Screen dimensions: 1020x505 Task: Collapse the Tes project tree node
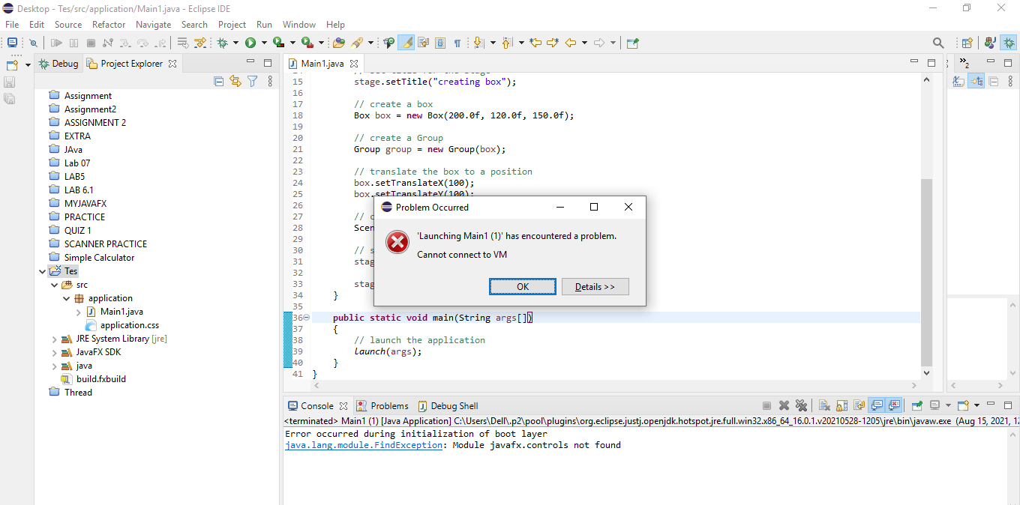(43, 271)
